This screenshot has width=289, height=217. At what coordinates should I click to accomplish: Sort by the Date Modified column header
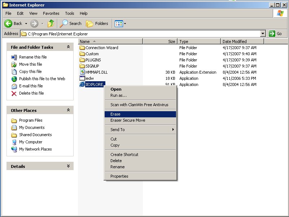[242, 42]
